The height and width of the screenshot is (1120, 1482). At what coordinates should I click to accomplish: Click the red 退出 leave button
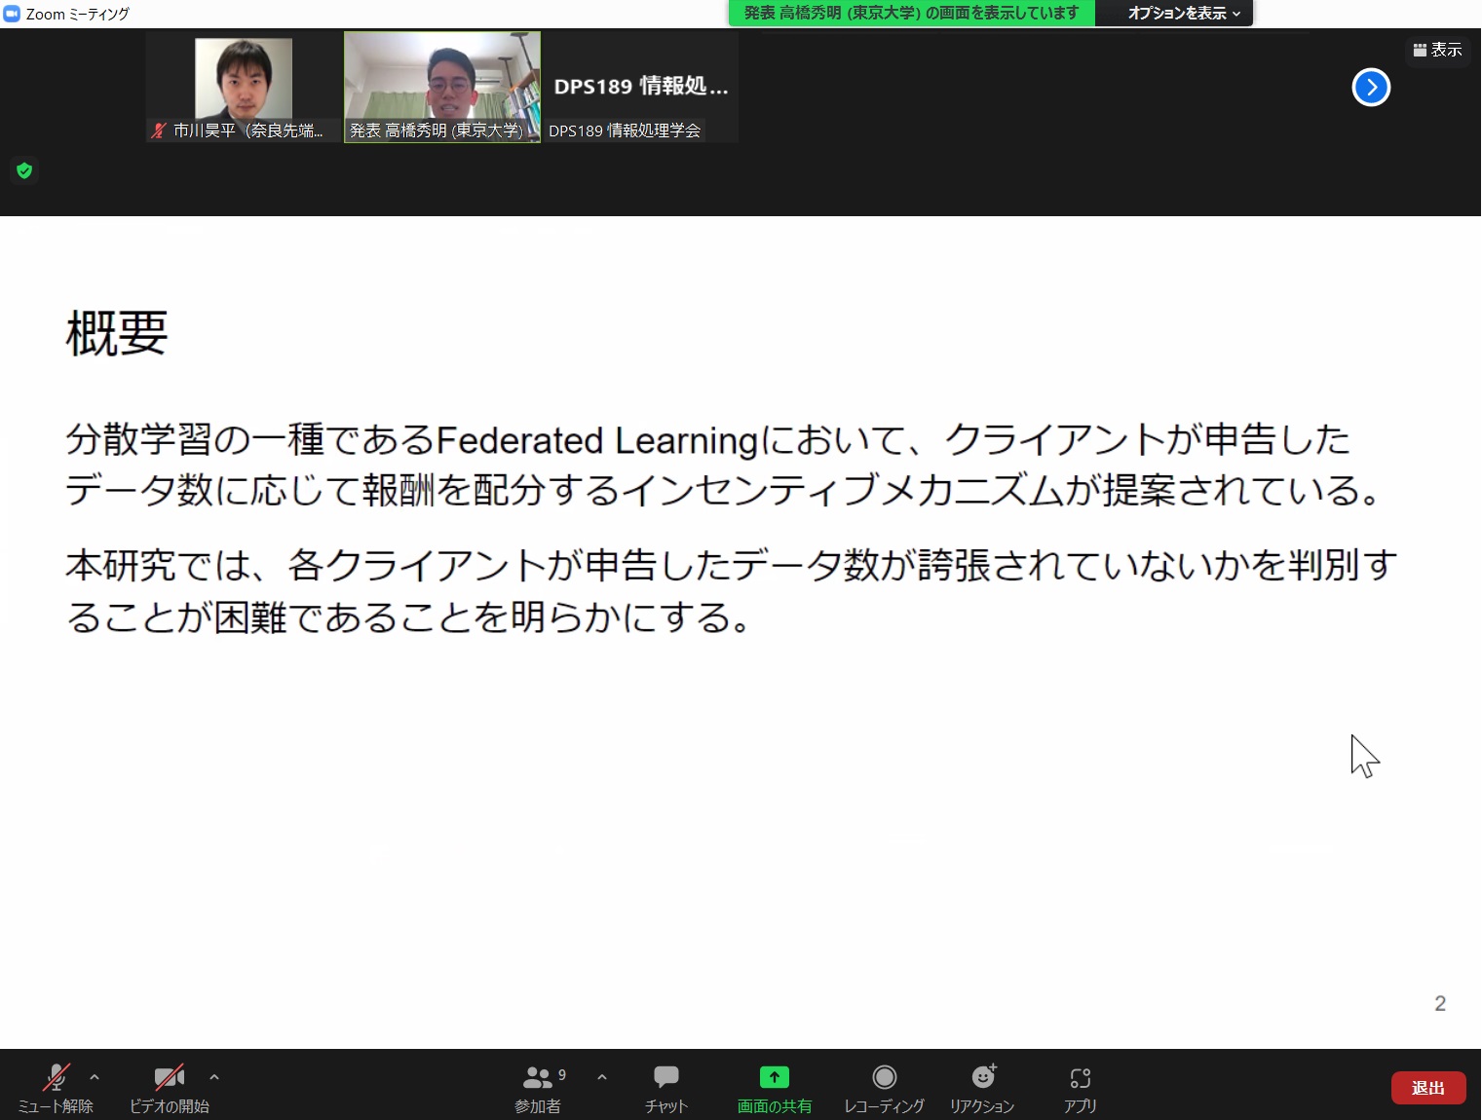1427,1088
